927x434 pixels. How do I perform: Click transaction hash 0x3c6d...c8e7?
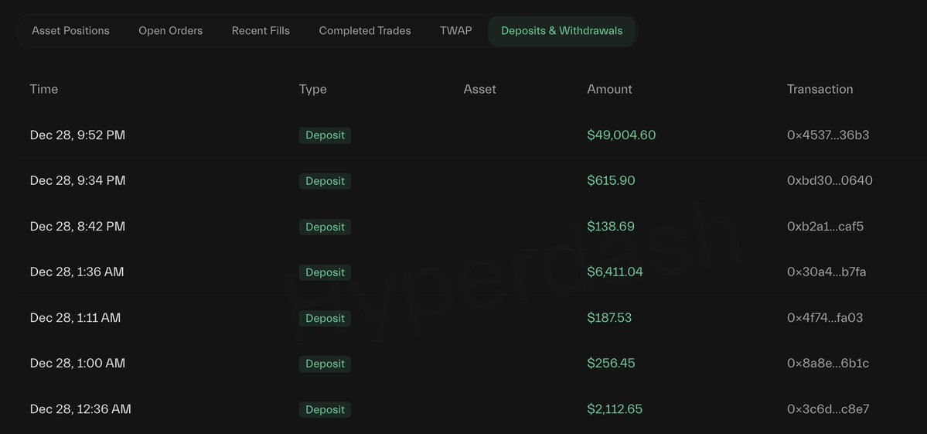point(826,409)
